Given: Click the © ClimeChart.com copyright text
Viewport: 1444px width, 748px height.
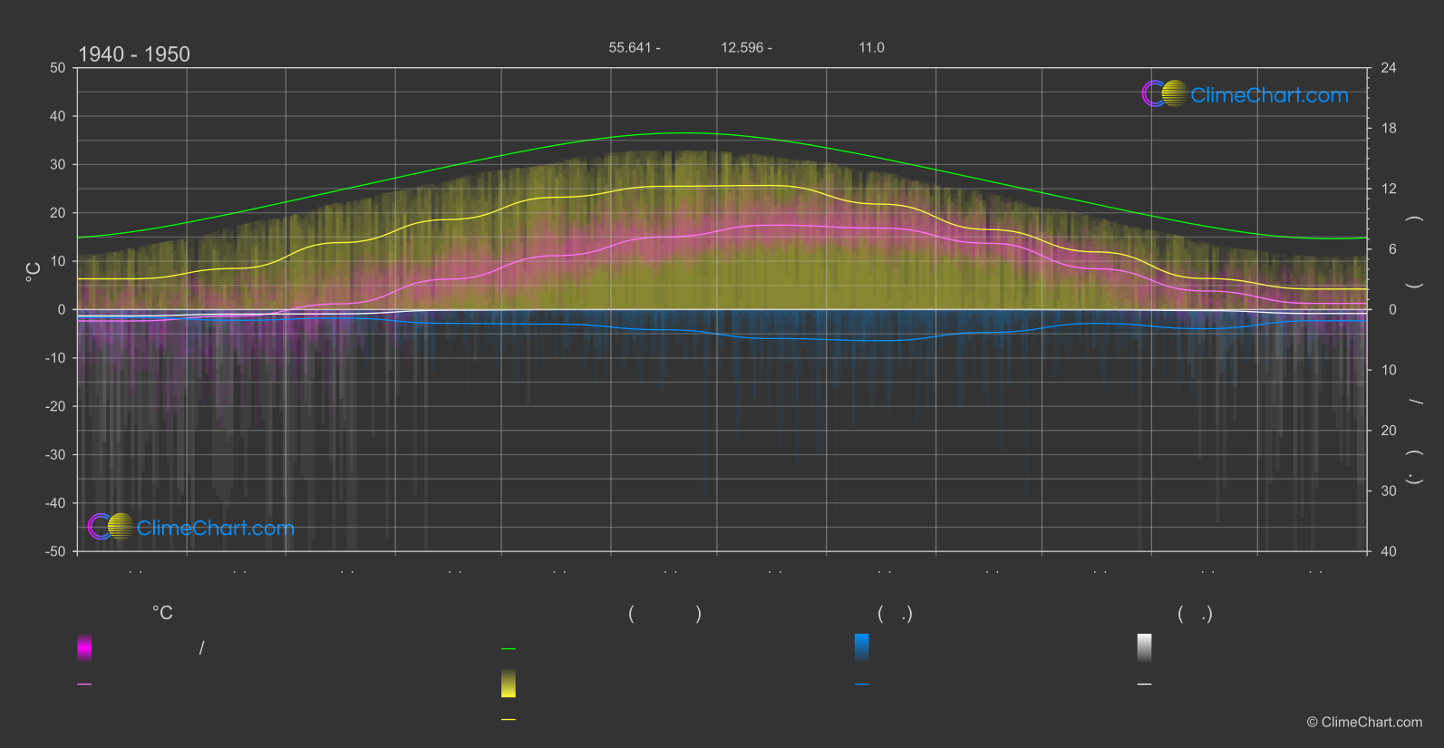Looking at the screenshot, I should pos(1364,722).
